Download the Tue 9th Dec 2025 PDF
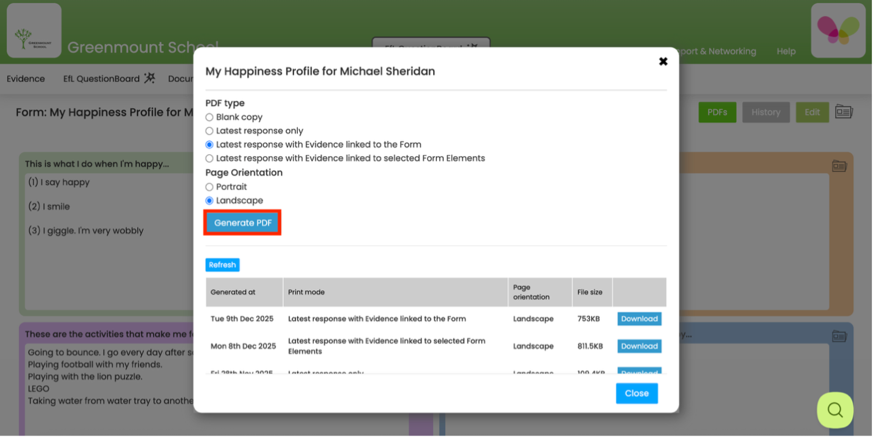This screenshot has height=438, width=875. coord(639,319)
